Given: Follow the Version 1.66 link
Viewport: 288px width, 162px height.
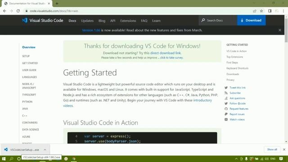Looking at the screenshot, I should coord(91,30).
